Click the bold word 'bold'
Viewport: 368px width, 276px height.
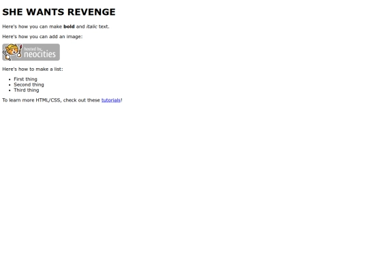(69, 27)
